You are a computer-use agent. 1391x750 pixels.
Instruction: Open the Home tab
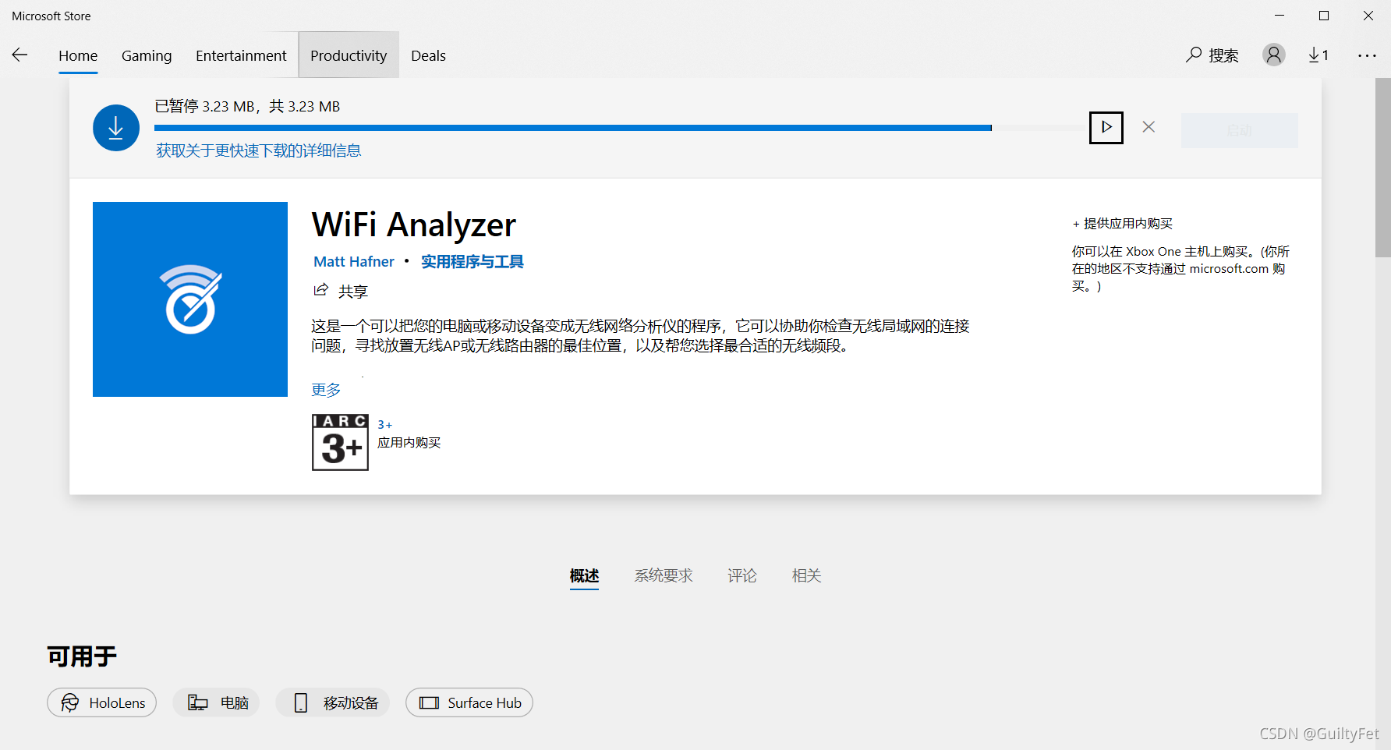tap(78, 55)
